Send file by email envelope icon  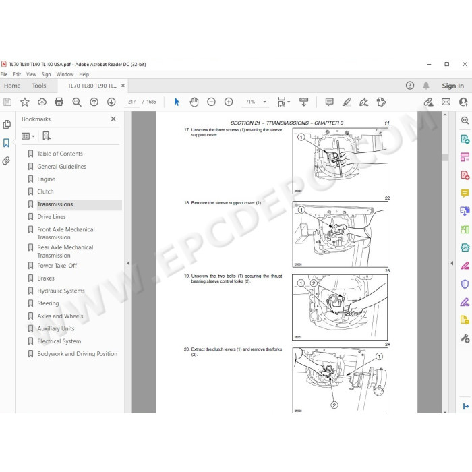(x=446, y=102)
